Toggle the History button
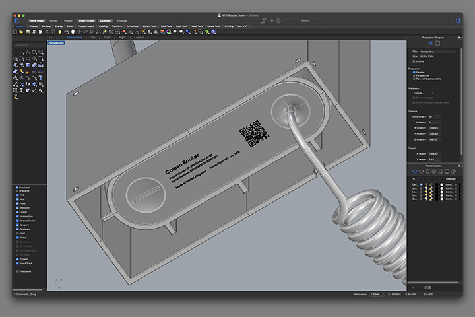Viewport: 475px width, 317px height. tap(122, 21)
